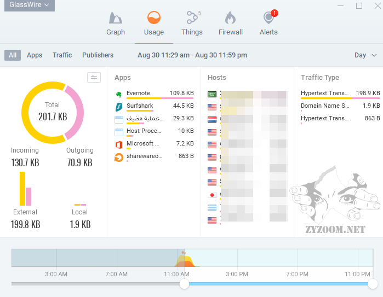Viewport: 383px width, 297px height.
Task: Maximize the GlassWire window
Action: [x=359, y=5]
